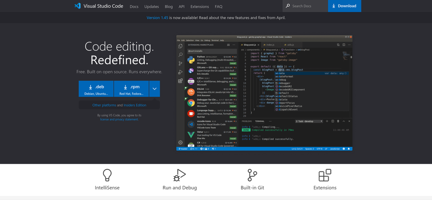Screen dimensions: 432x200
Task: Open the More Actions ellipsis in Extensions header
Action: pyautogui.click(x=234, y=45)
